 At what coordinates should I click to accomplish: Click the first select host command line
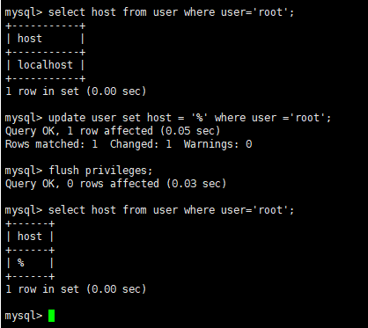point(150,12)
